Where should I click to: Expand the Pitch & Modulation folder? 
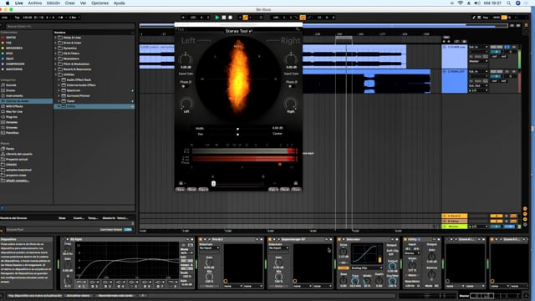[x=56, y=64]
